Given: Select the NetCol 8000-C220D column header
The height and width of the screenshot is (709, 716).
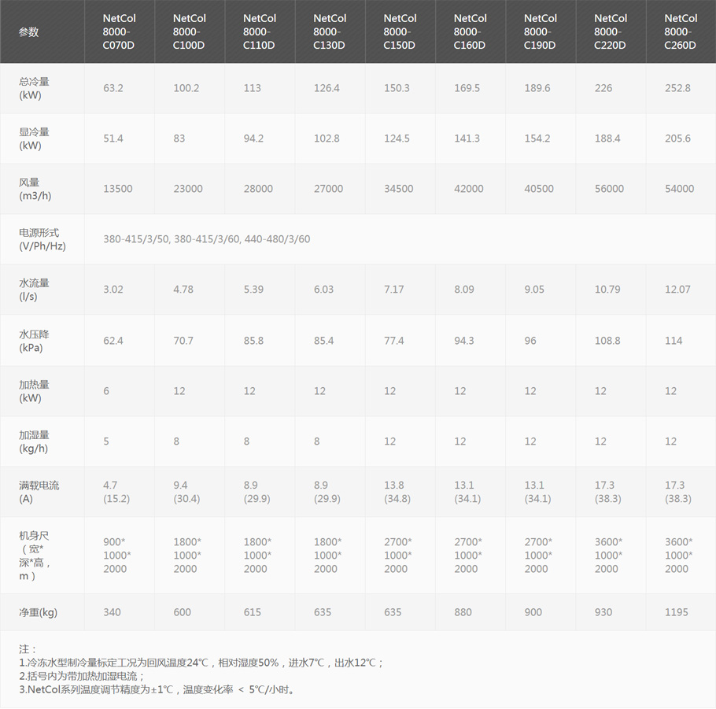Looking at the screenshot, I should [x=611, y=32].
